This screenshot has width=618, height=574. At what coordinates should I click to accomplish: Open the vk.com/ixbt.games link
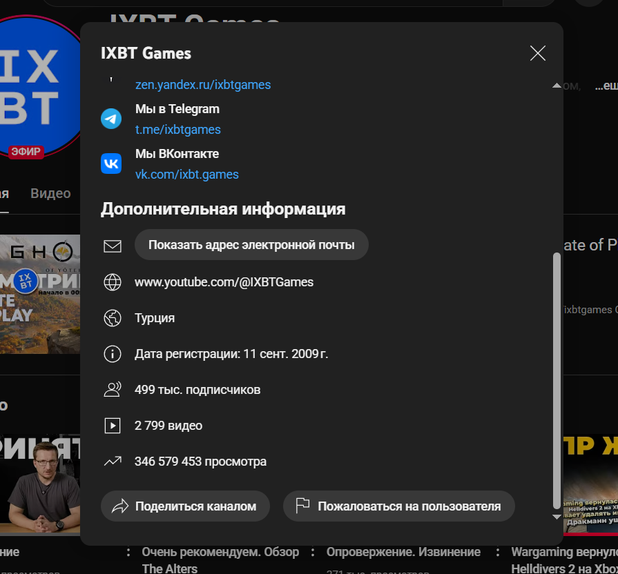[x=187, y=175]
